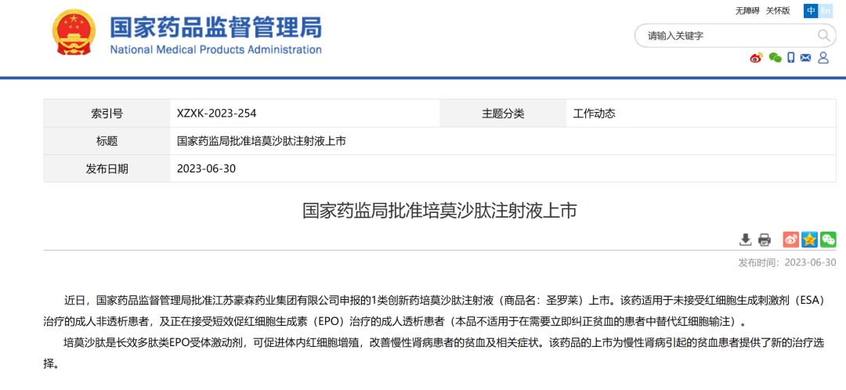The height and width of the screenshot is (390, 846).
Task: Click the 国家药品监督管理局 site title
Action: [x=215, y=28]
